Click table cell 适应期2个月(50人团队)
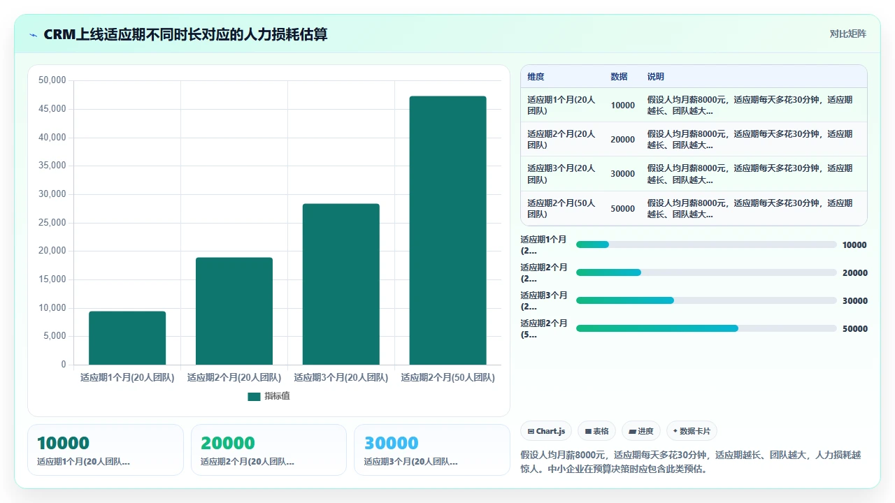This screenshot has width=895, height=503. 561,209
